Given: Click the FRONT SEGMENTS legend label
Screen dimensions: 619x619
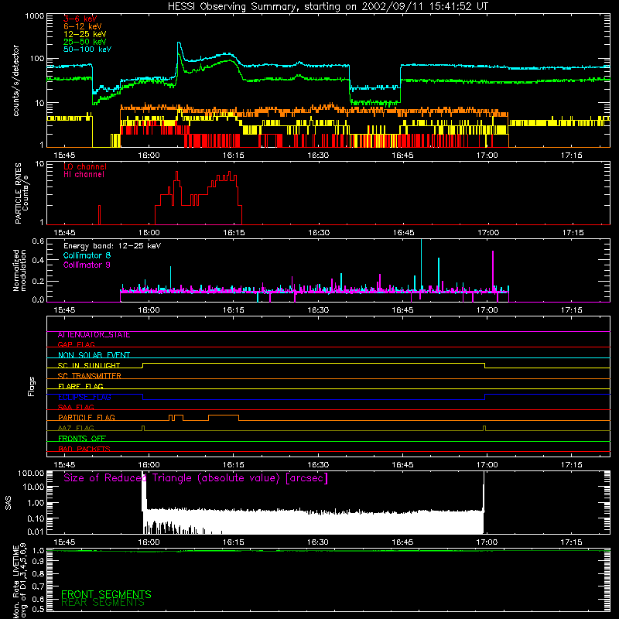Looking at the screenshot, I should click(x=106, y=594).
